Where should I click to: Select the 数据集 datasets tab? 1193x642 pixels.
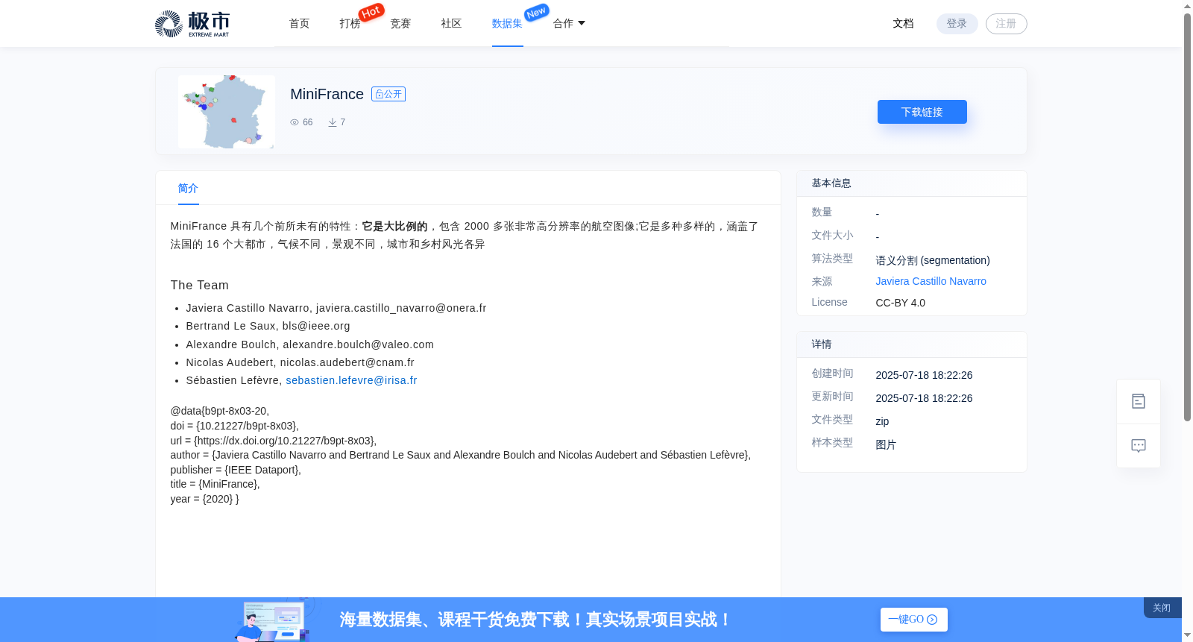click(x=508, y=24)
